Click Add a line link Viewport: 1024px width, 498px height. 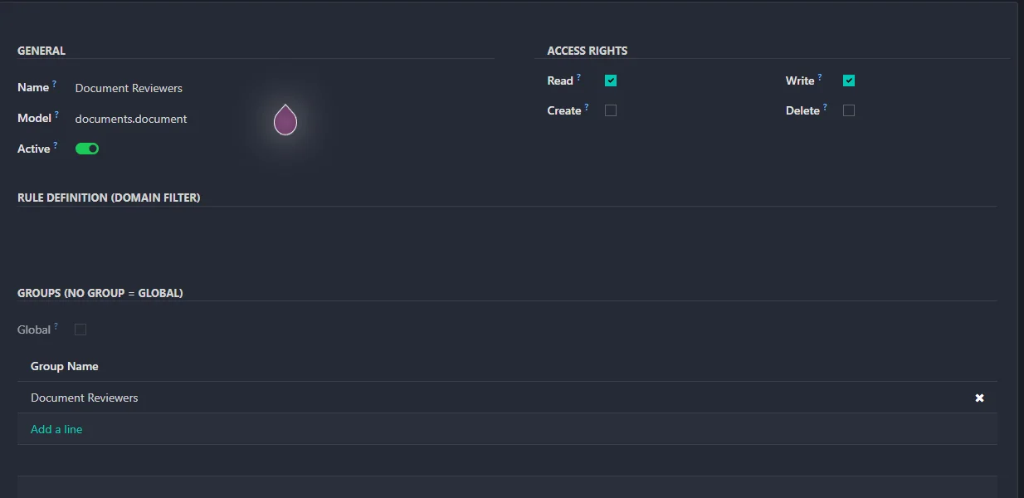pyautogui.click(x=56, y=429)
